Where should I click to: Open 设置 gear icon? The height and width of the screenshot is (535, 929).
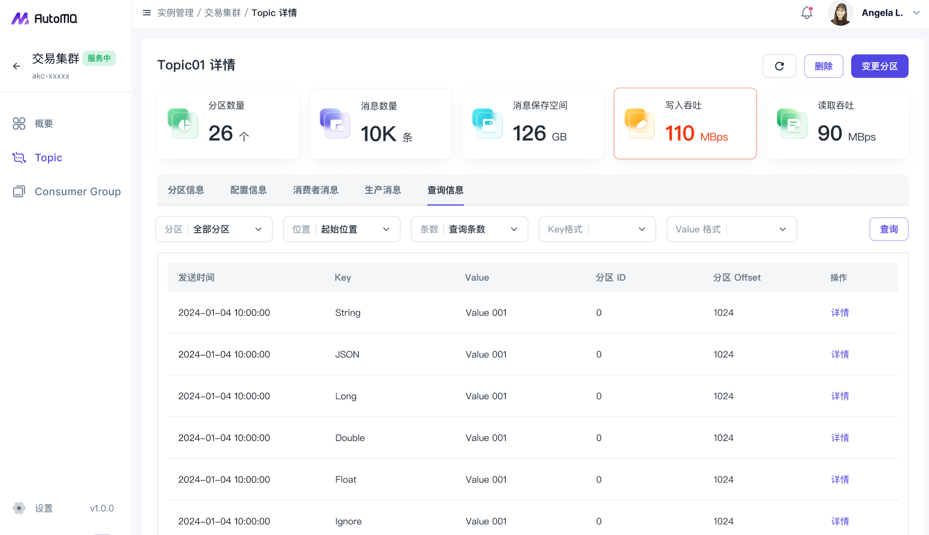click(x=19, y=508)
